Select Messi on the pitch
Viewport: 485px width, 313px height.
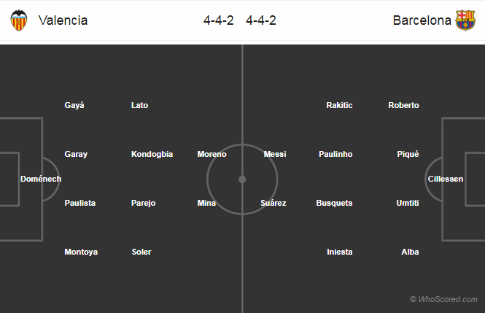[x=275, y=155]
